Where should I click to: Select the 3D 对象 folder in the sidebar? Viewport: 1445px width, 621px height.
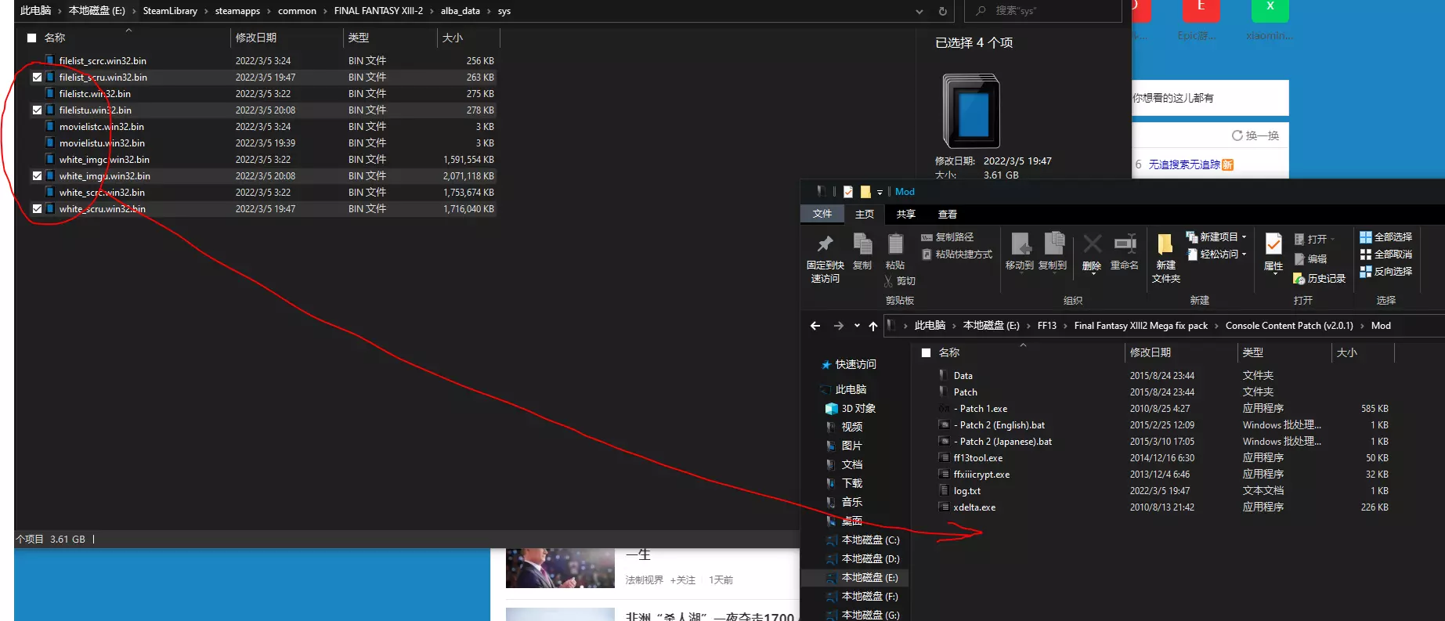click(850, 409)
